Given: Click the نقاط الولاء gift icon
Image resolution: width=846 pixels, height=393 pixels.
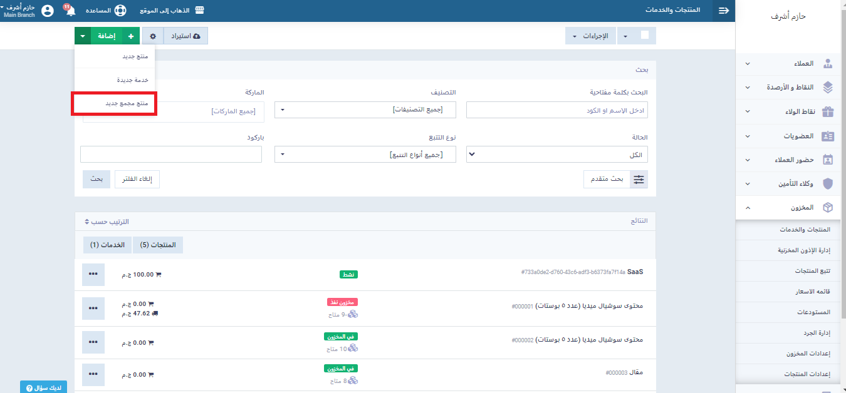Looking at the screenshot, I should tap(828, 111).
